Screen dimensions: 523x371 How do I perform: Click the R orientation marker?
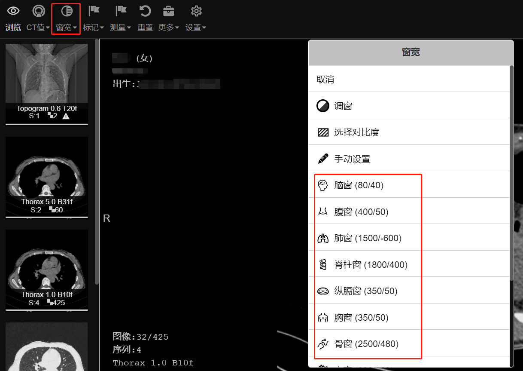pyautogui.click(x=107, y=218)
